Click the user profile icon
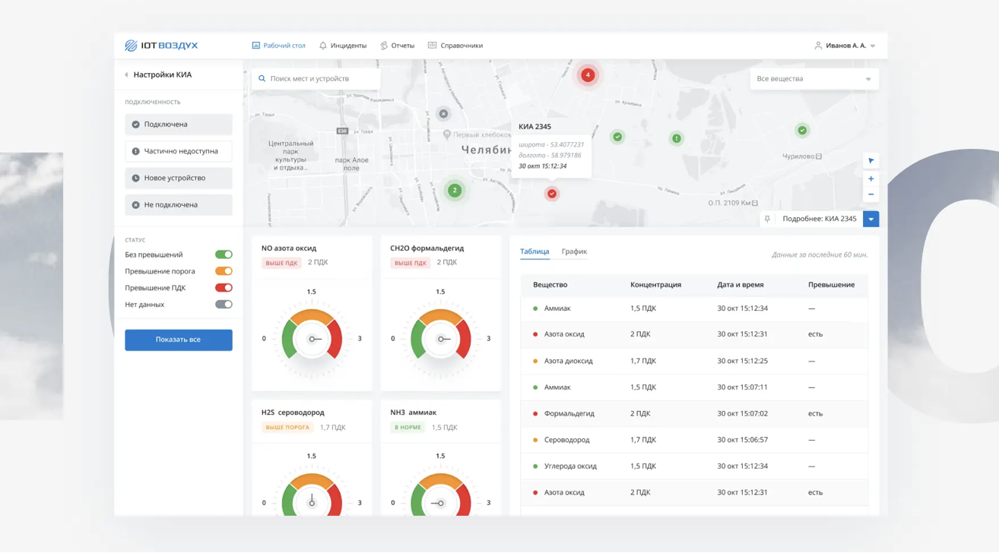999x553 pixels. coord(818,46)
